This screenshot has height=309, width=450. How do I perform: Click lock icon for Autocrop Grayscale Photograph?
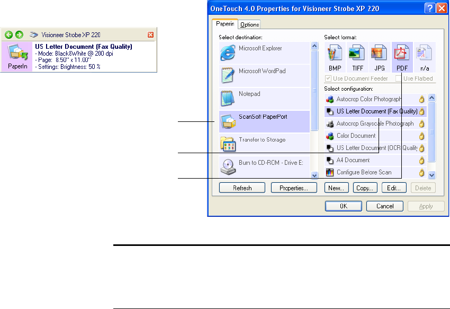pyautogui.click(x=421, y=123)
